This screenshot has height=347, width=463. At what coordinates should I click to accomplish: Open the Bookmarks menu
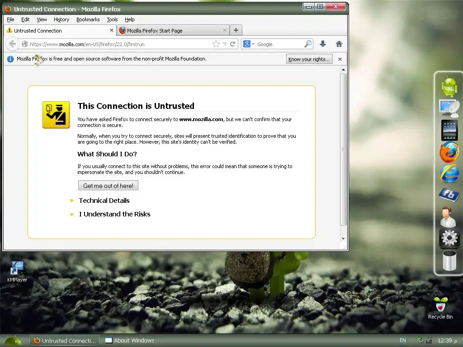(x=88, y=19)
